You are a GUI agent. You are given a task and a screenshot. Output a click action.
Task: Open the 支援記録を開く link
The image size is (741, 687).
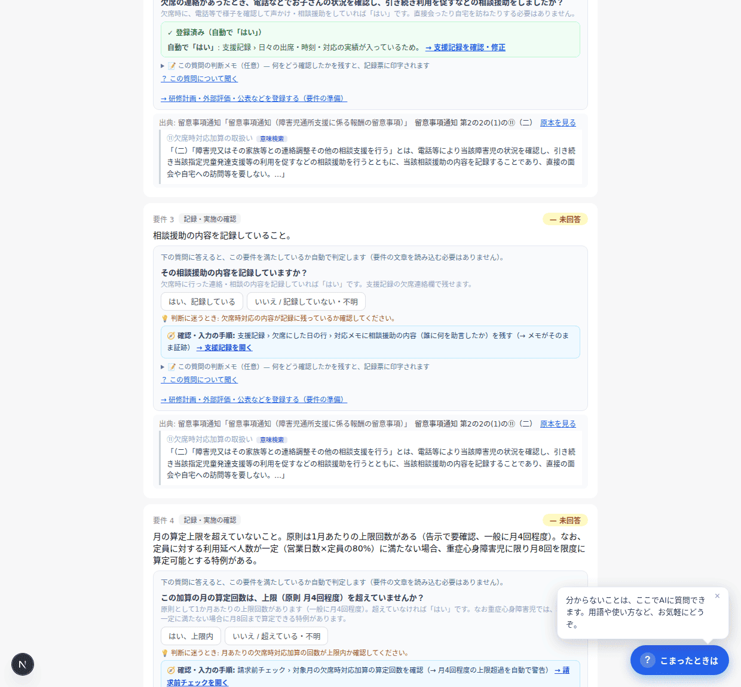(225, 348)
